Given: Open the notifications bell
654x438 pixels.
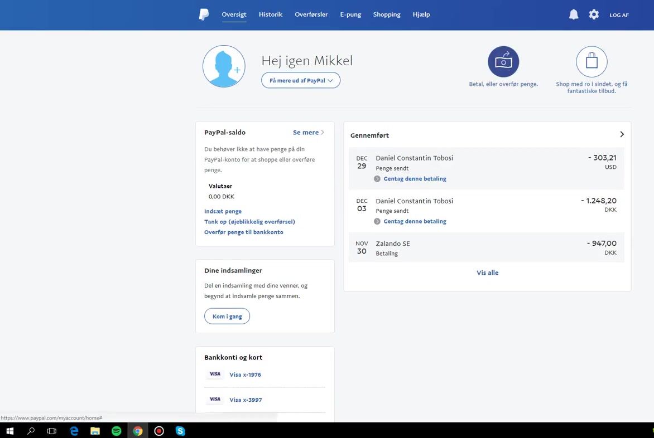Looking at the screenshot, I should click(574, 14).
